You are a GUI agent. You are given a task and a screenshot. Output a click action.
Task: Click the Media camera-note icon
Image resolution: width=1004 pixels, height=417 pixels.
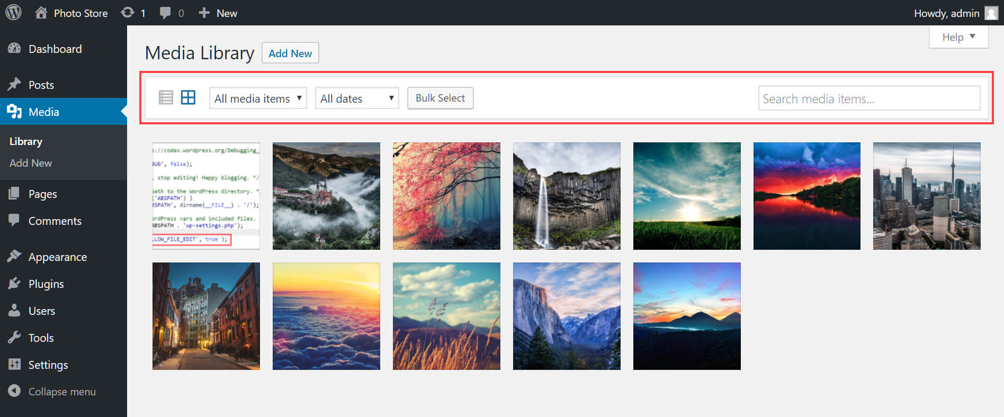[14, 111]
